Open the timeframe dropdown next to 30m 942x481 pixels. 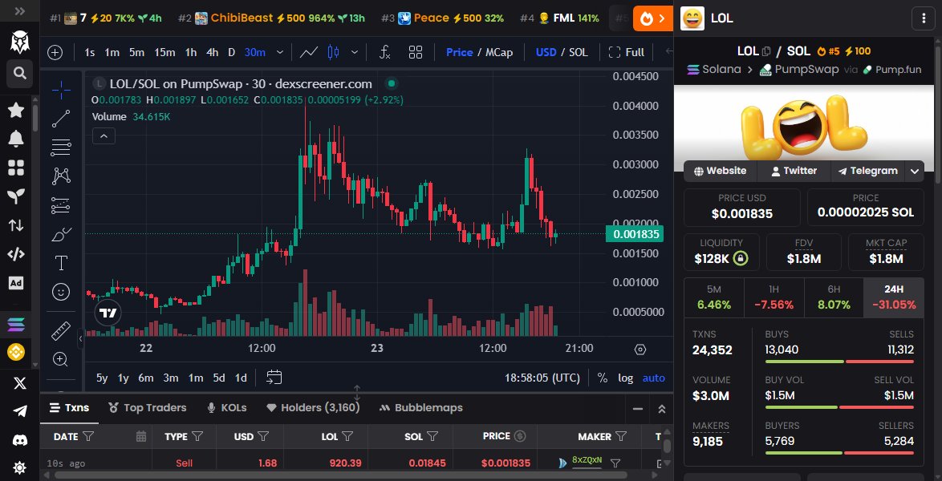(280, 52)
